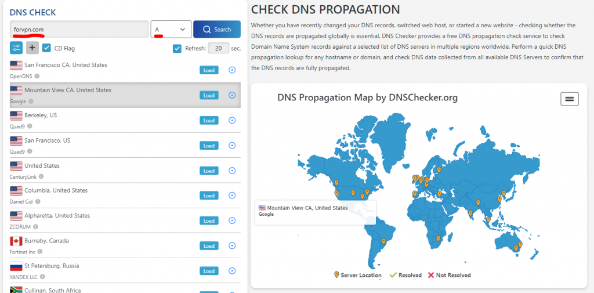Disable the Refresh checkbox
The width and height of the screenshot is (594, 293).
point(178,49)
